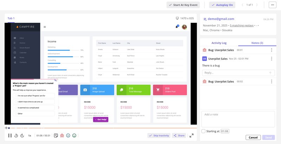Click inside the Add a note text field
This screenshot has height=144, width=281.
click(x=238, y=118)
